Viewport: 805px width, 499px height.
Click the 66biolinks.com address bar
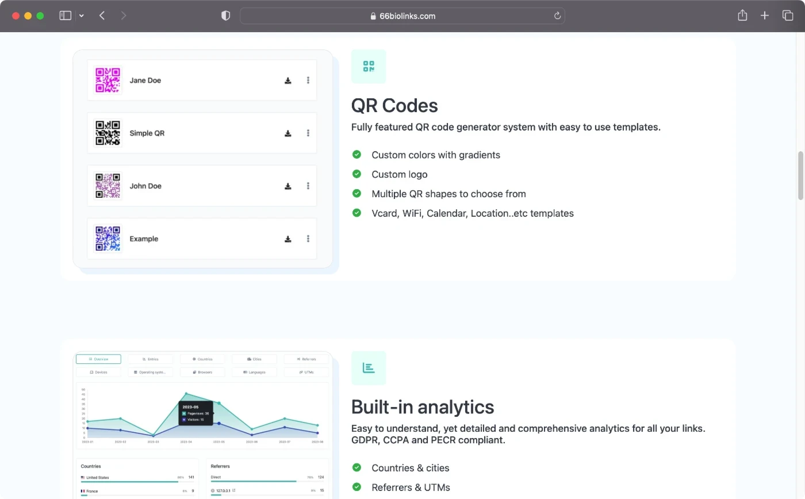tap(402, 16)
